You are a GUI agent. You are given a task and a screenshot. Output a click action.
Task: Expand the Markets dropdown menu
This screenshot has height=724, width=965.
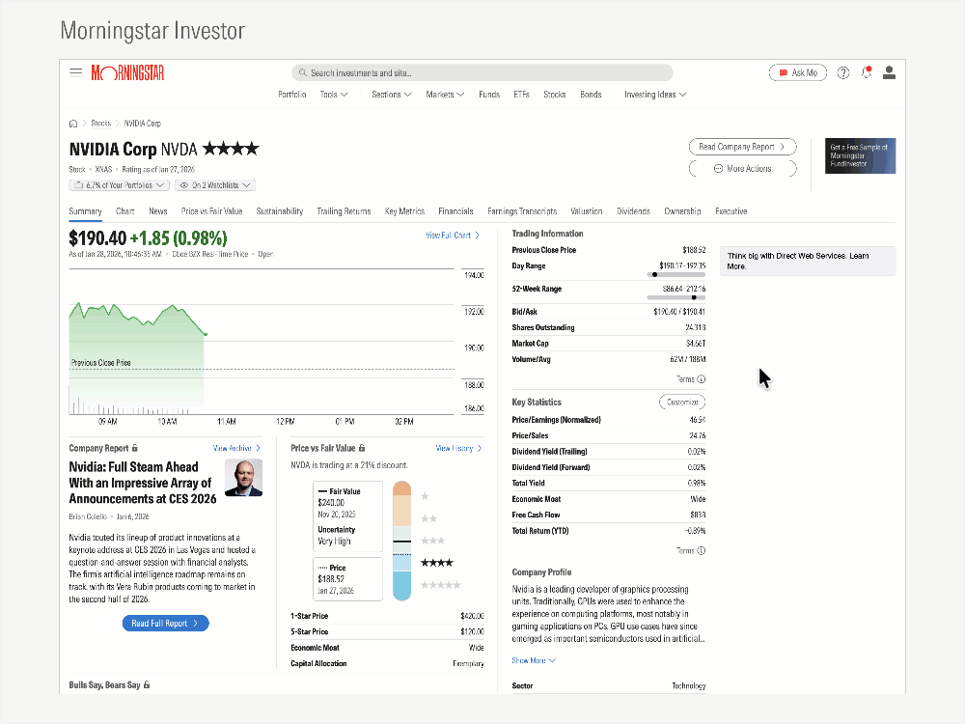click(445, 95)
